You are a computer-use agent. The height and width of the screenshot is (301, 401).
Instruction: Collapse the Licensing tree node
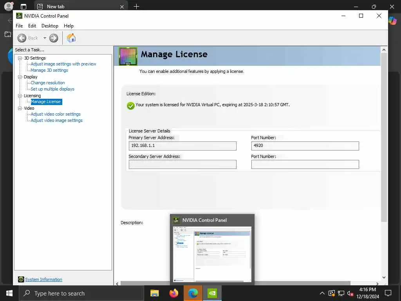[x=20, y=96]
